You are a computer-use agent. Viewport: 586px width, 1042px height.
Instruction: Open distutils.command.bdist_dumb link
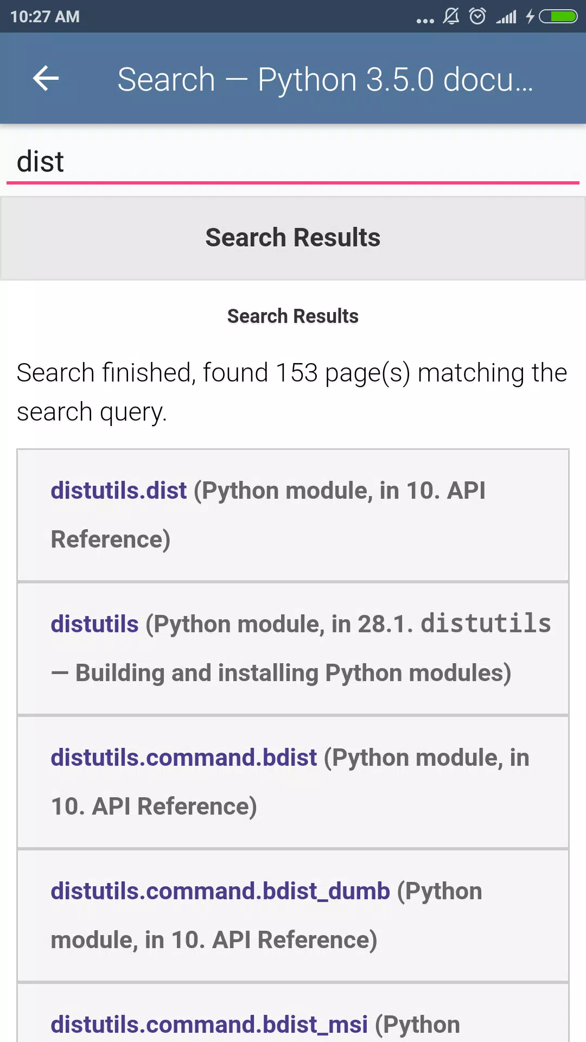(x=220, y=891)
